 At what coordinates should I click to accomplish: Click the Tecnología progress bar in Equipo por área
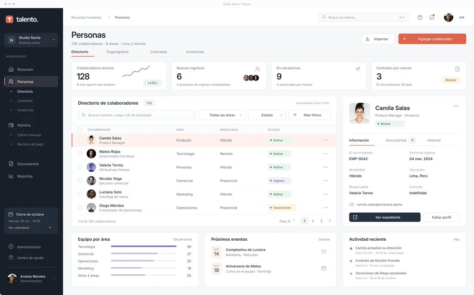coord(143,246)
